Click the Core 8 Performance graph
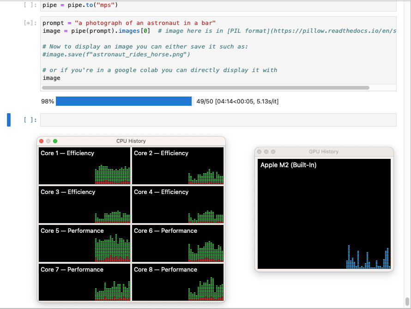 click(x=178, y=282)
